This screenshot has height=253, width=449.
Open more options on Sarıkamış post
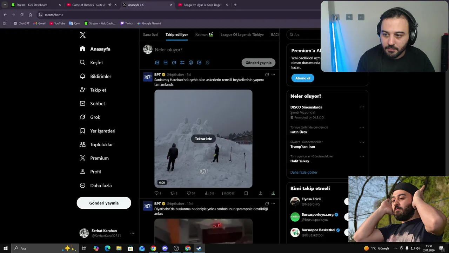coord(273,74)
